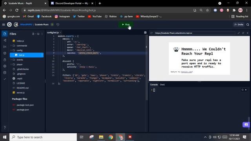
Task: Open File Explorer from the taskbar
Action: click(x=101, y=137)
